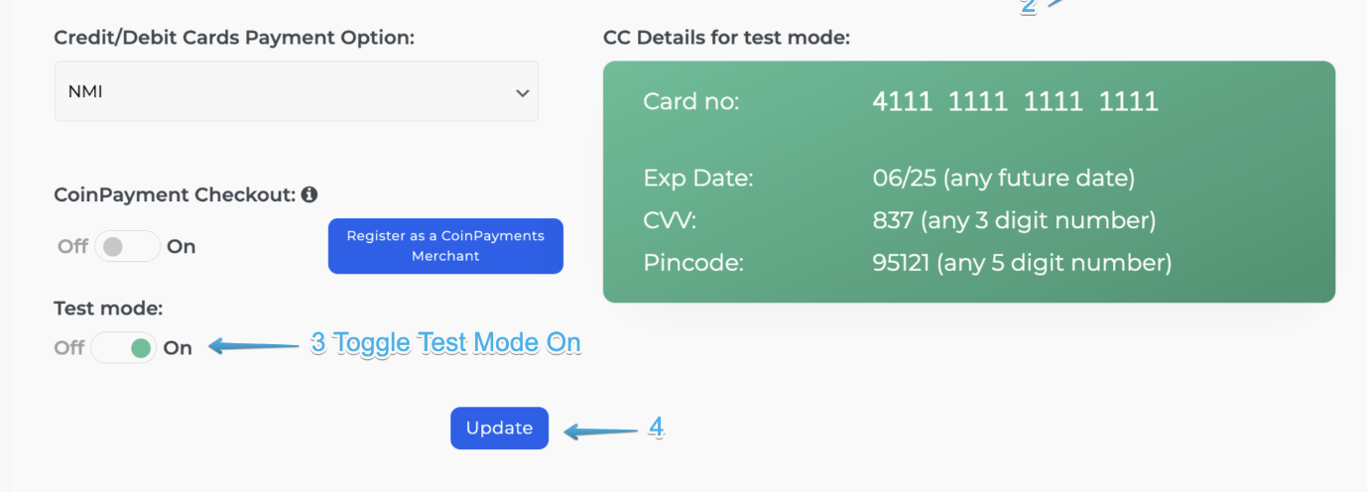1367x492 pixels.
Task: Click the Off label beside CoinPayment Checkout switch
Action: click(72, 246)
